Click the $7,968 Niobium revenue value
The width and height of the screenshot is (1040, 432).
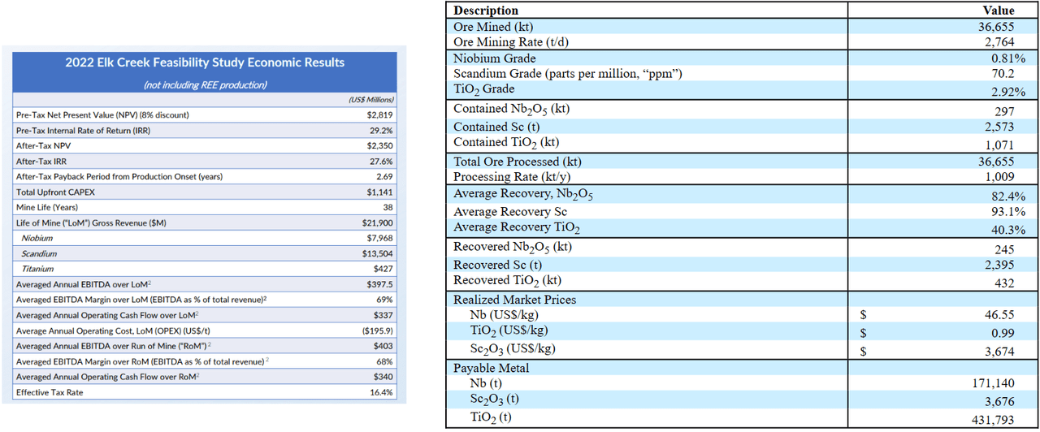coord(380,238)
